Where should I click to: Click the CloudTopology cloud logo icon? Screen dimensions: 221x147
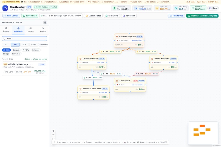click(5, 8)
